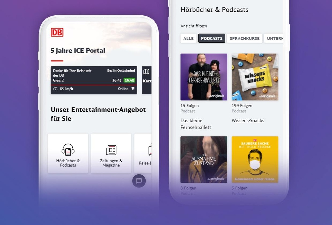Click the Online status text

coord(123,89)
